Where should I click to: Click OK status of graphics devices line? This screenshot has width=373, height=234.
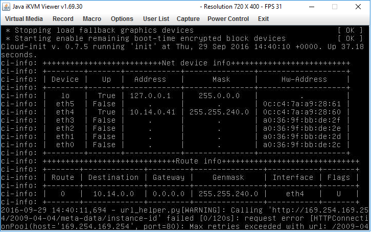350,30
